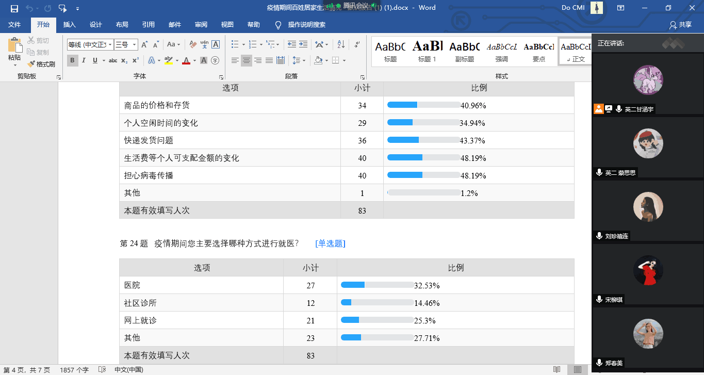Click the microphone icon beside 郑春美
The image size is (704, 375).
(x=599, y=363)
